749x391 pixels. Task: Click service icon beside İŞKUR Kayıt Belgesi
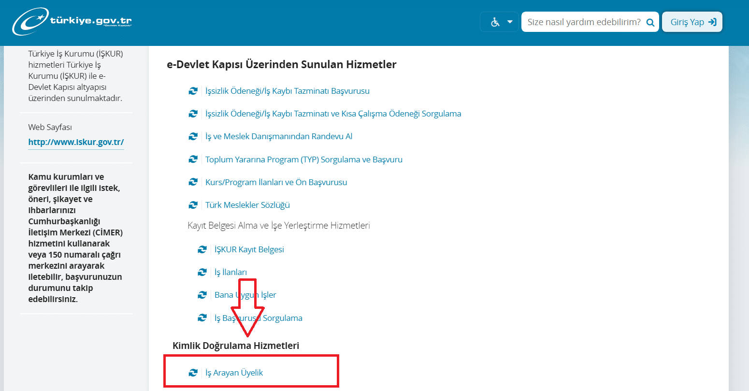pos(202,249)
